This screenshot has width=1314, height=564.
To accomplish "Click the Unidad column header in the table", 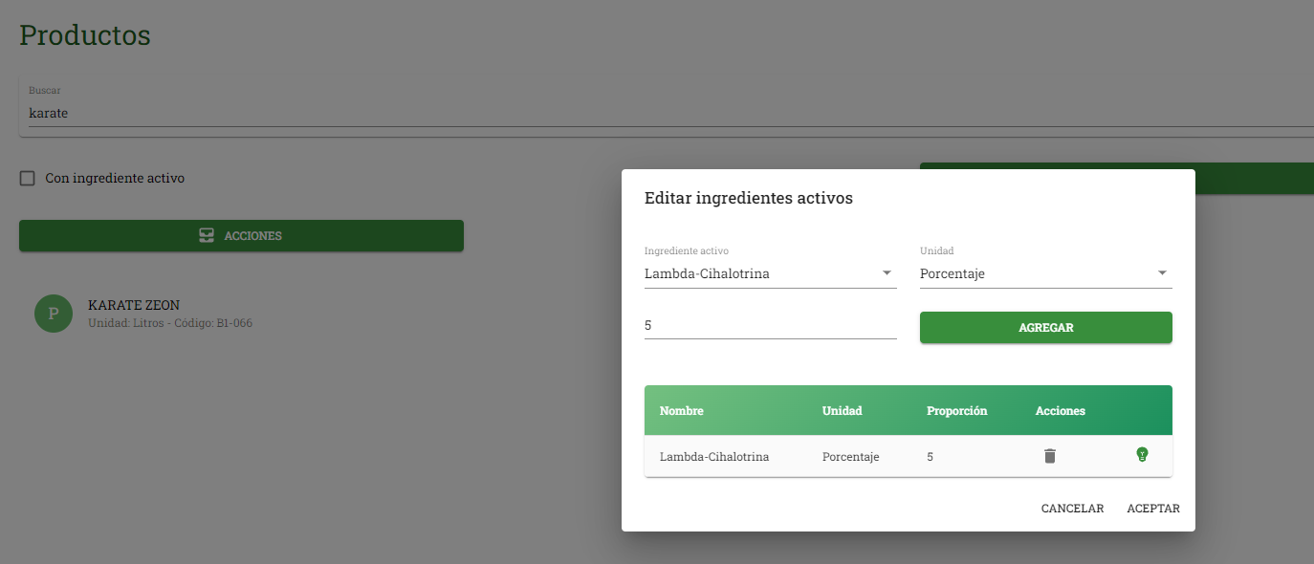I will [x=842, y=411].
